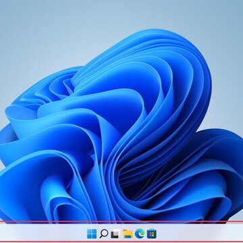Viewport: 243px width, 243px height.
Task: Open Microsoft Edge browser
Action: [x=140, y=234]
